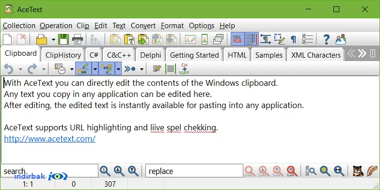The image size is (380, 190).
Task: Open the http://www.acetext.com/ link
Action: click(49, 139)
